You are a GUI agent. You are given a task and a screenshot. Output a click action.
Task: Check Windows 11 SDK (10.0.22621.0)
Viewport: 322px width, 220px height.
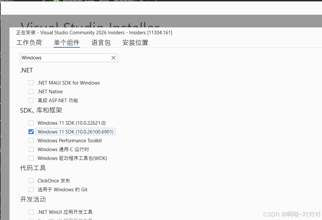(31, 123)
